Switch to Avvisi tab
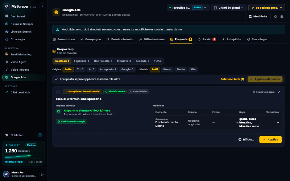 coord(207,39)
